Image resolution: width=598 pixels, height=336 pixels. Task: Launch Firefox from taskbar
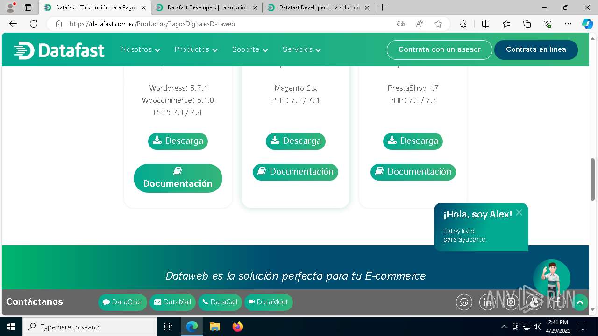click(x=238, y=327)
